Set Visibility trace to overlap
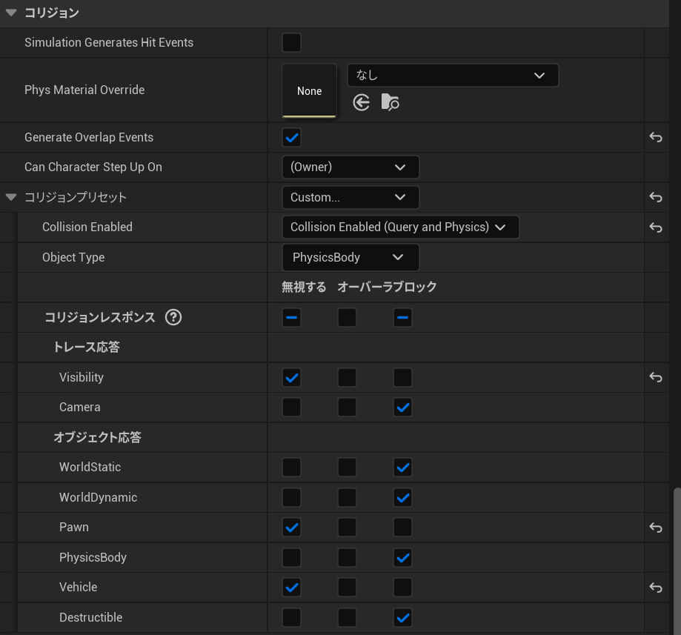This screenshot has height=635, width=681. coord(347,377)
